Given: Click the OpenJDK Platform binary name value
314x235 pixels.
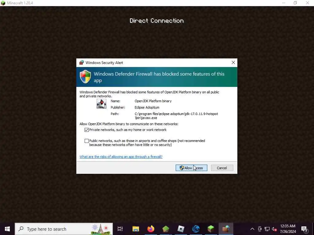Looking at the screenshot, I should click(x=153, y=101).
